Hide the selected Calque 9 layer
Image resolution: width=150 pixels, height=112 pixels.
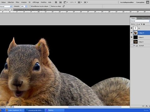click(132, 33)
